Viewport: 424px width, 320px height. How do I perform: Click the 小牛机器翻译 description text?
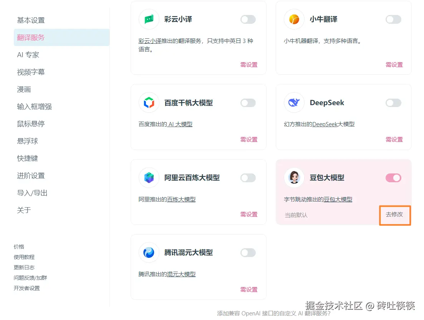click(x=322, y=41)
